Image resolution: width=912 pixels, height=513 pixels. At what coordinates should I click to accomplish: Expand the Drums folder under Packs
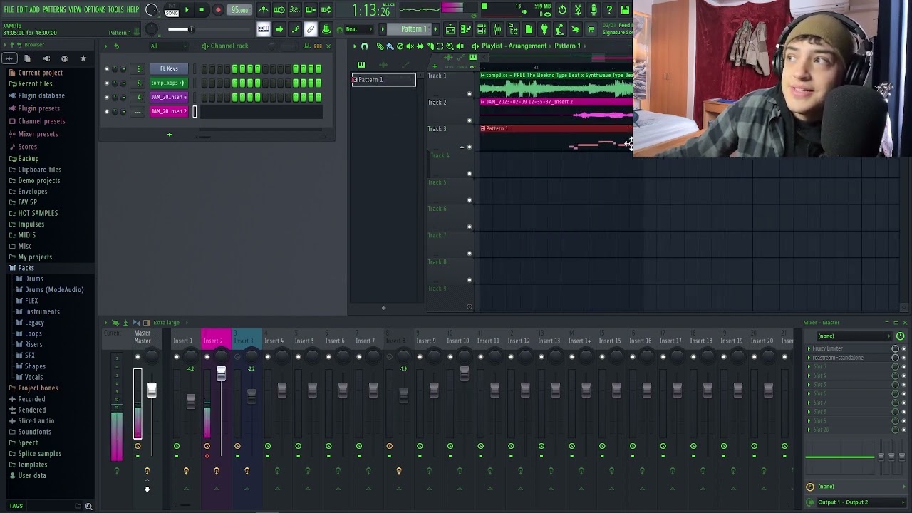tap(33, 279)
